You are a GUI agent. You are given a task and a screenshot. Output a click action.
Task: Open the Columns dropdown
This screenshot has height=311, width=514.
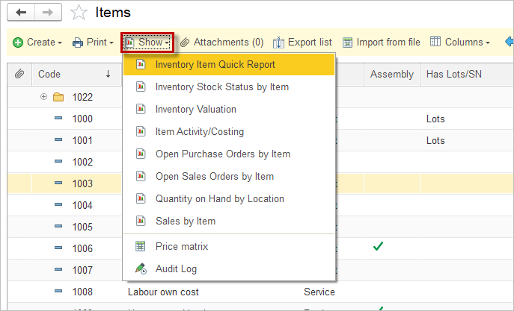[459, 43]
